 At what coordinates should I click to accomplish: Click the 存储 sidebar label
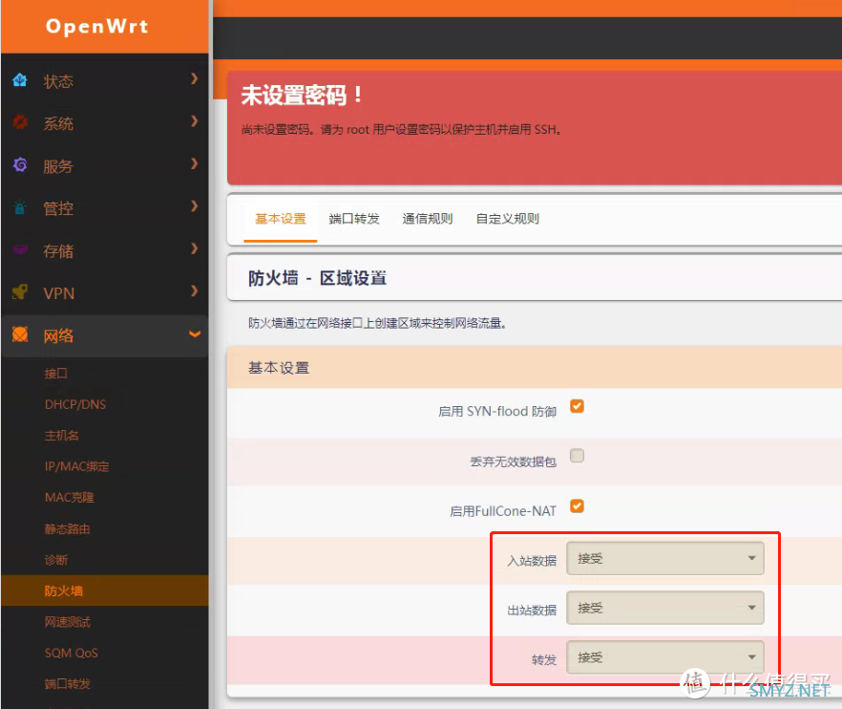[58, 251]
